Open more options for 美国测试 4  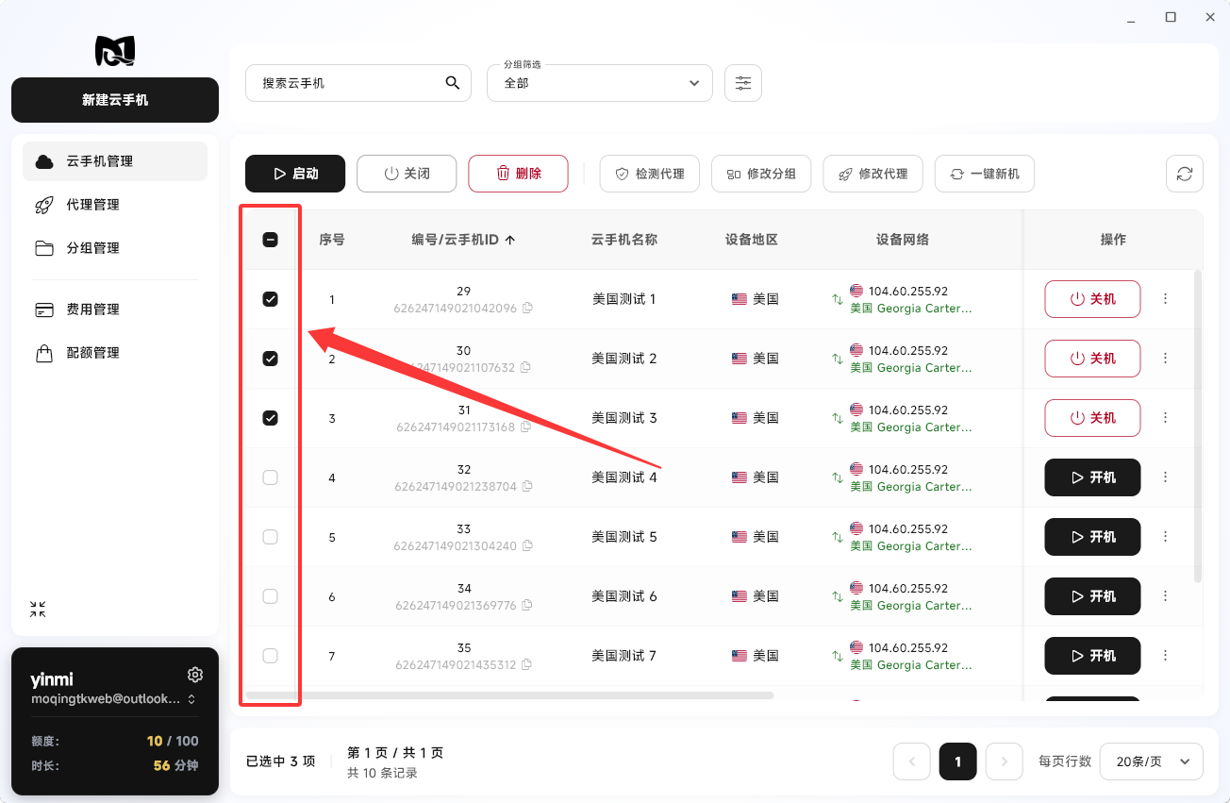1165,477
